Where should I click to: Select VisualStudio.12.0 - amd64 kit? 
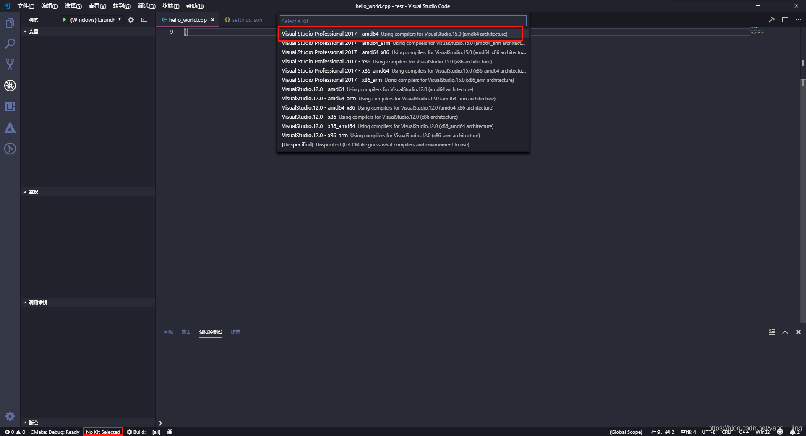pos(403,89)
